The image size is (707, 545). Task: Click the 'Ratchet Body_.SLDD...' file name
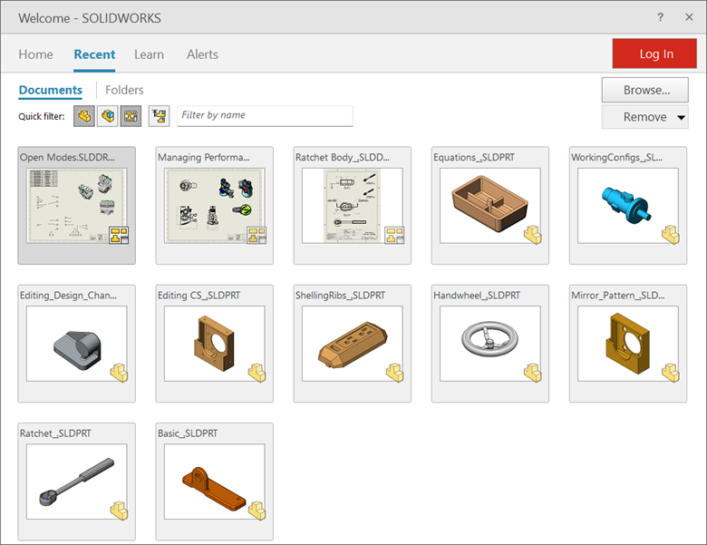click(343, 158)
